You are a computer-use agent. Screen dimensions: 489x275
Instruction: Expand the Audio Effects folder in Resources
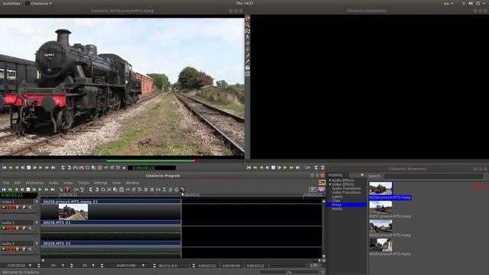[330, 180]
